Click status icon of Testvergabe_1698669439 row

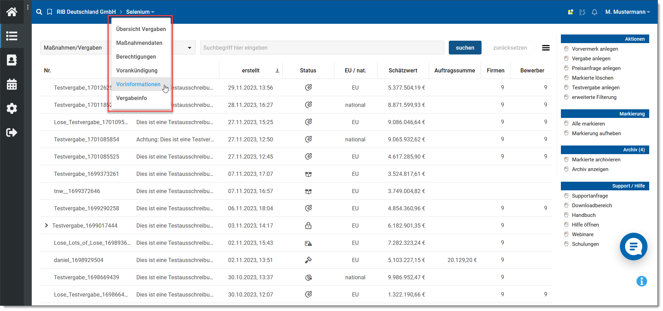pyautogui.click(x=308, y=277)
